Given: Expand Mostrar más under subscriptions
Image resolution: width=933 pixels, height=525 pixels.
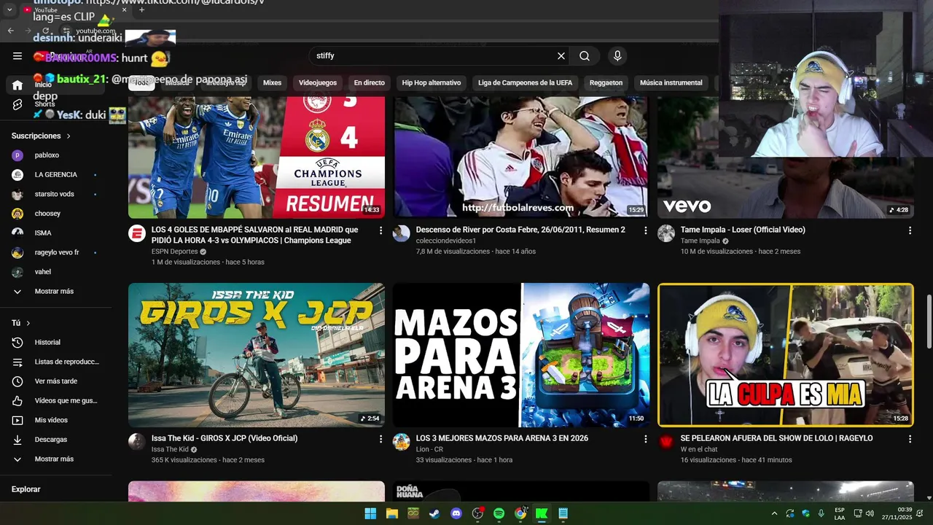Looking at the screenshot, I should [x=55, y=292].
